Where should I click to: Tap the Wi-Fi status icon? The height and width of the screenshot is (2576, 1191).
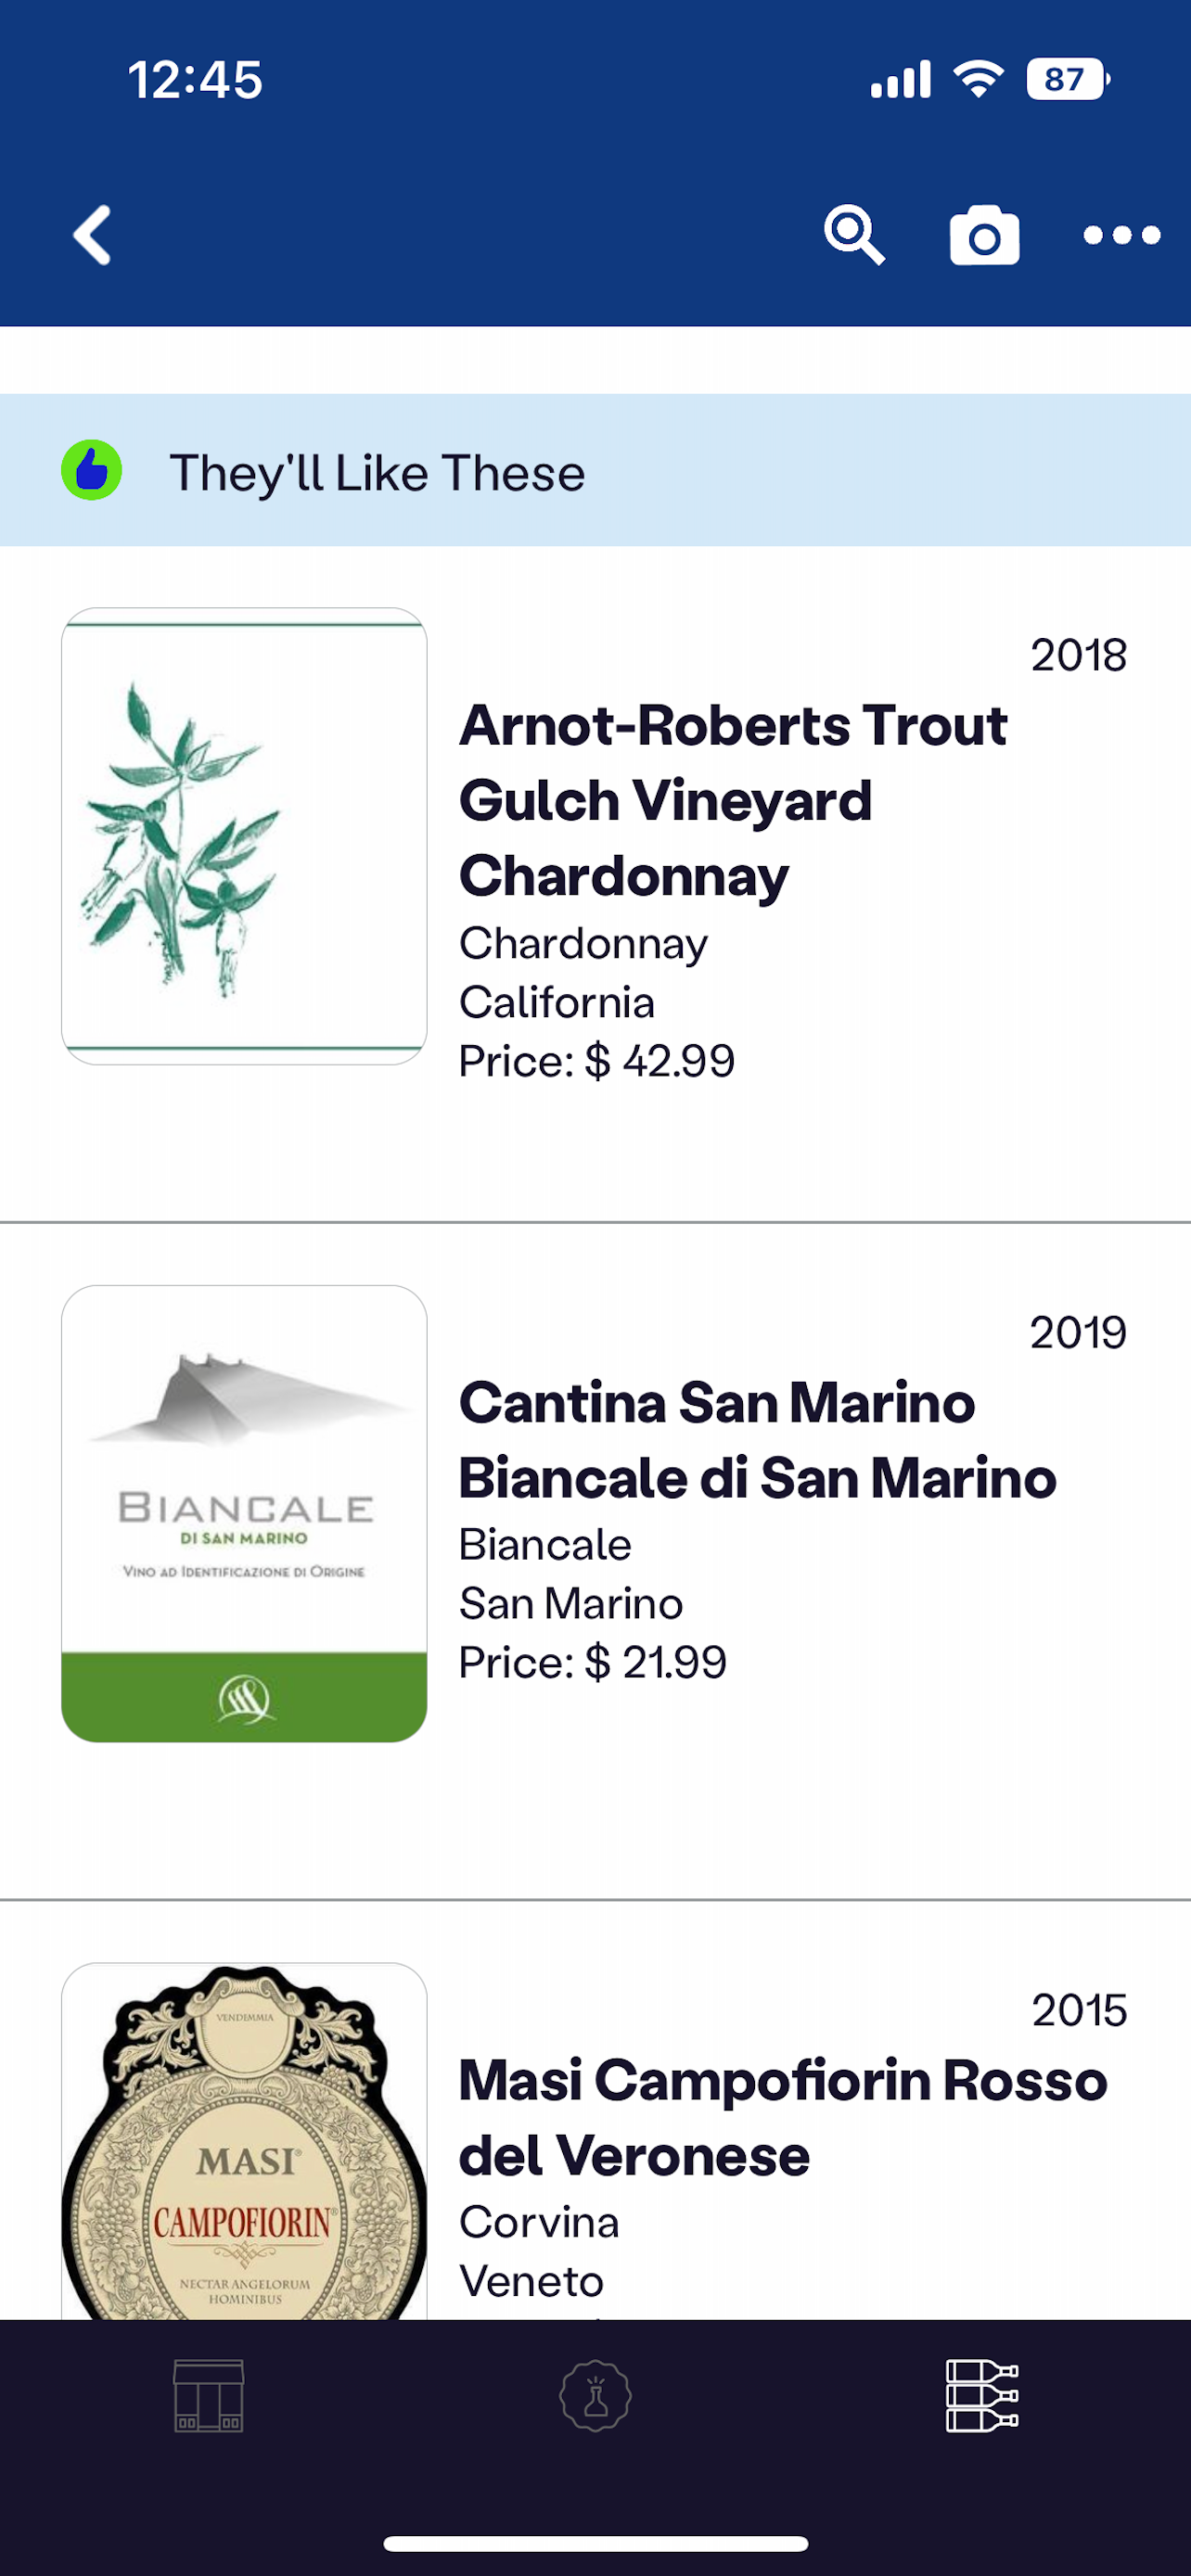tap(978, 80)
